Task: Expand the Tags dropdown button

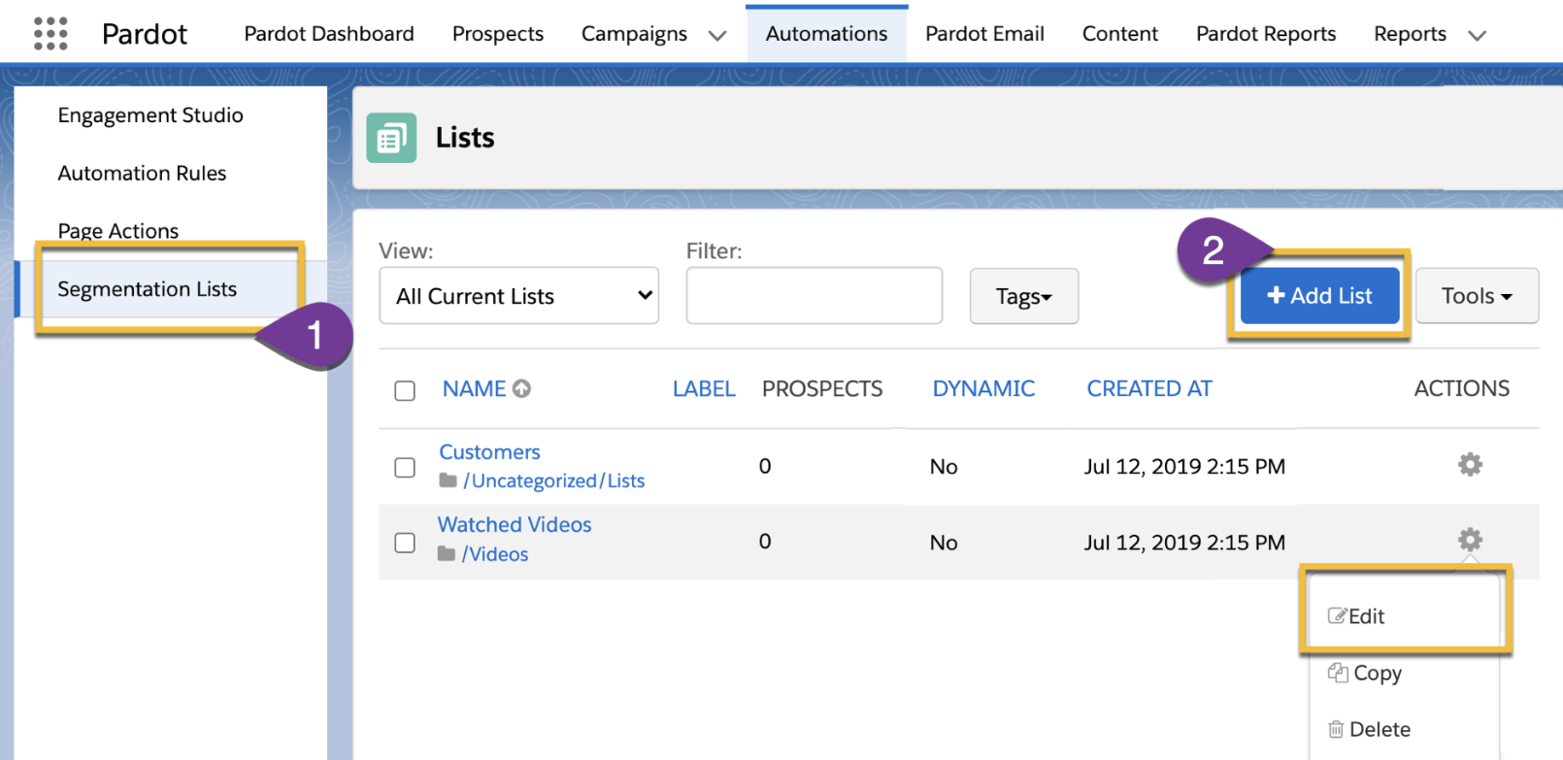Action: point(1023,296)
